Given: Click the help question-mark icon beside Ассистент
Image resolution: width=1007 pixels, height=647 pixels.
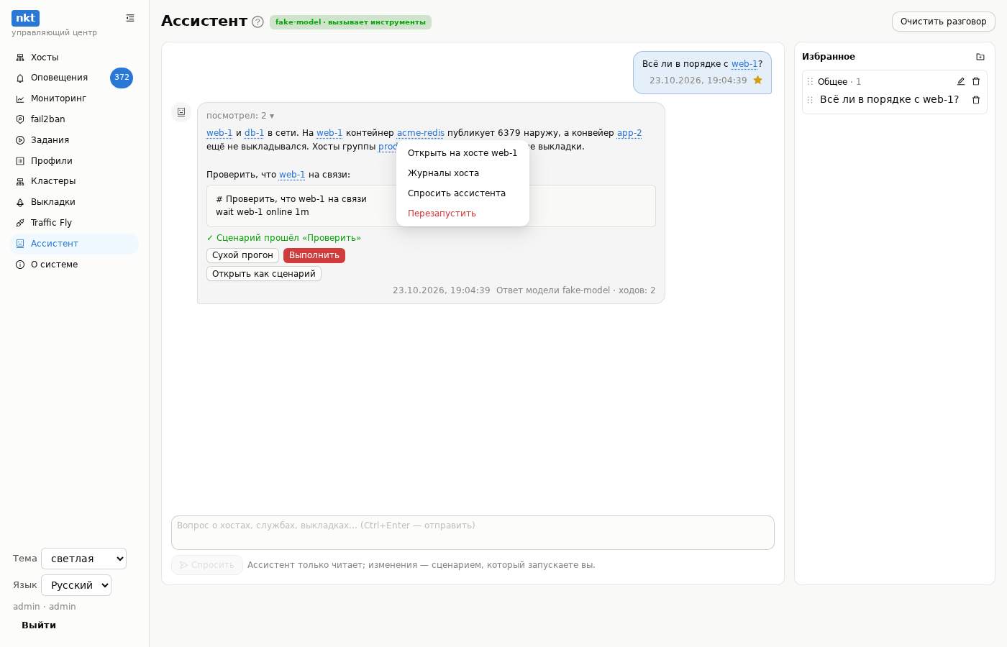Looking at the screenshot, I should [x=258, y=22].
